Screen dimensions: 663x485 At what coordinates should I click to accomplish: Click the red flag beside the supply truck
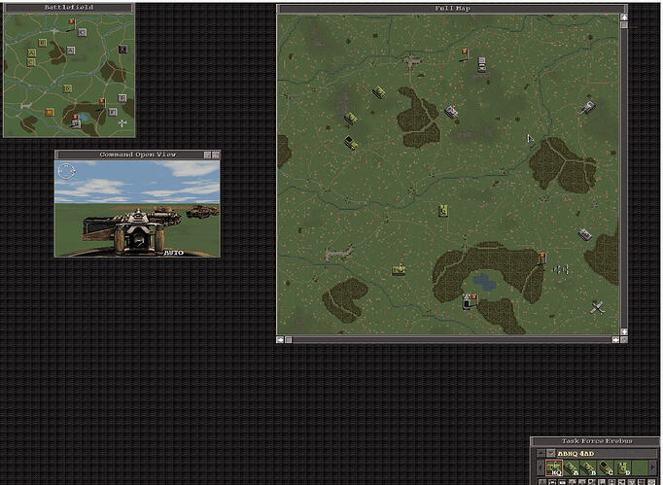pos(465,53)
